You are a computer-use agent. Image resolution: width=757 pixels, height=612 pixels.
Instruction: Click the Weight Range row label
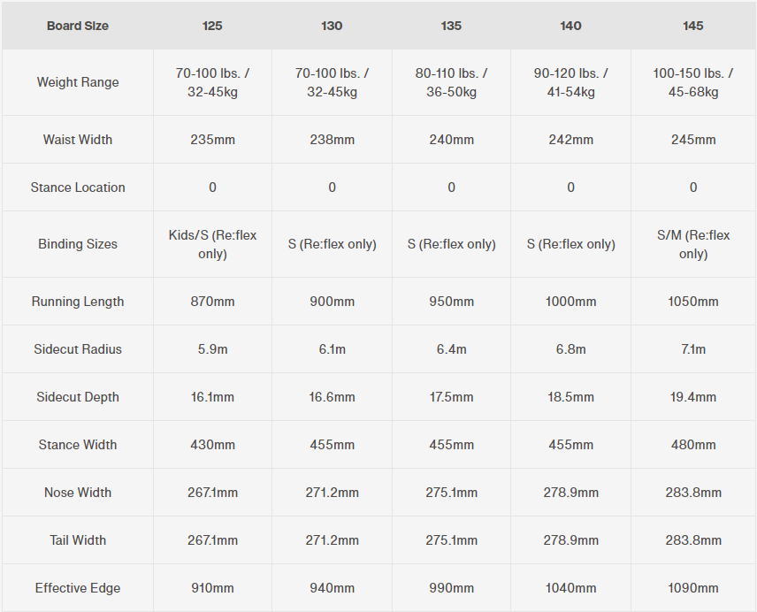pyautogui.click(x=78, y=82)
